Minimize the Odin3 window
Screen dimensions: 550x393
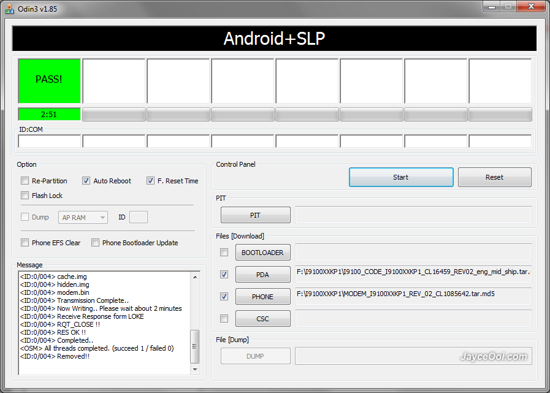click(x=492, y=6)
